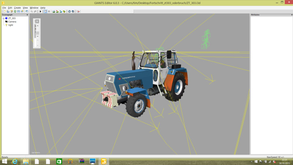Click the green wireframe object in viewport
The image size is (293, 165).
click(206, 40)
